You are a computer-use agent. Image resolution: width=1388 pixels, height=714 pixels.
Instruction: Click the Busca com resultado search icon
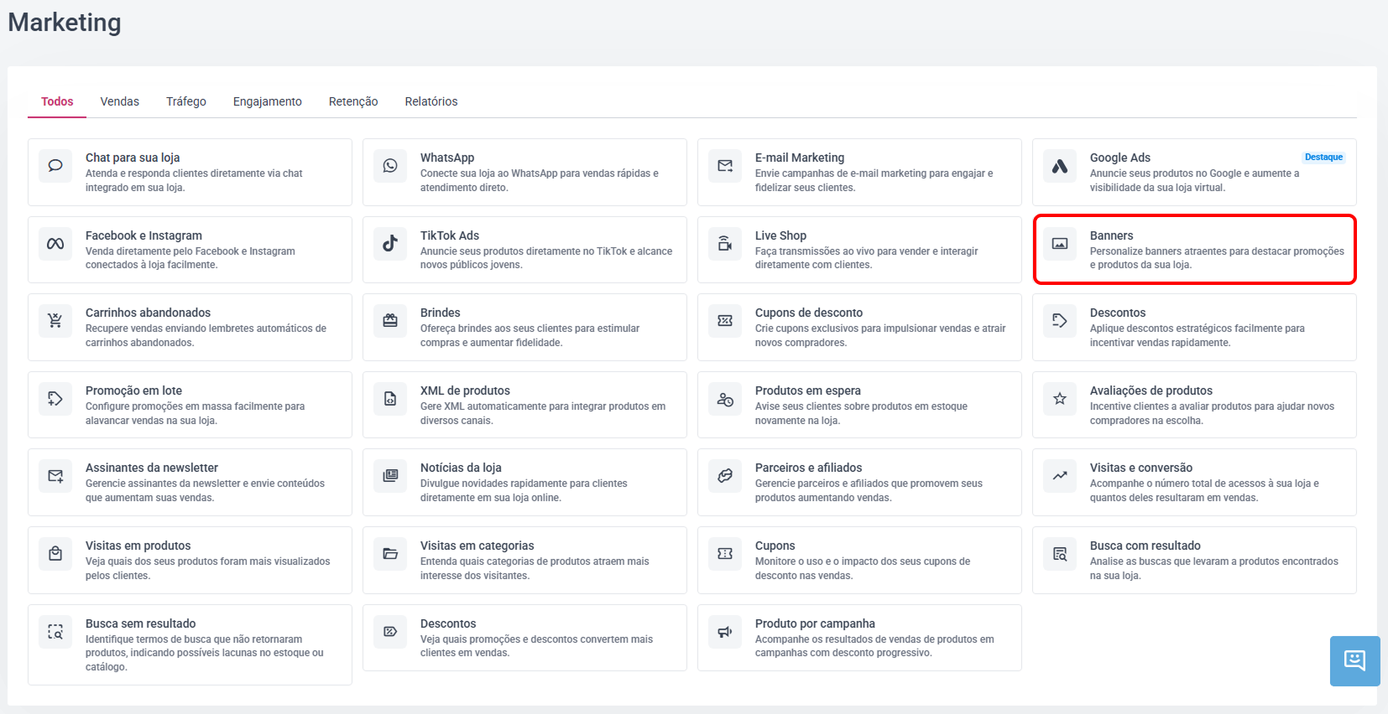click(x=1060, y=554)
